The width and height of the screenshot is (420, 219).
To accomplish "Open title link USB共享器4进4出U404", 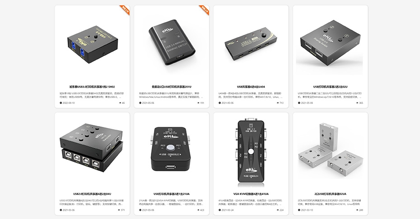I will pos(251,87).
